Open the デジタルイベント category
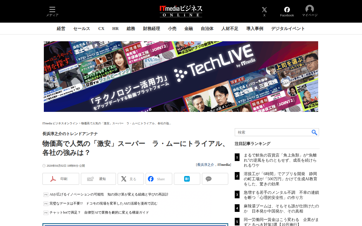Viewport: 362px width, 226px height. tap(288, 29)
